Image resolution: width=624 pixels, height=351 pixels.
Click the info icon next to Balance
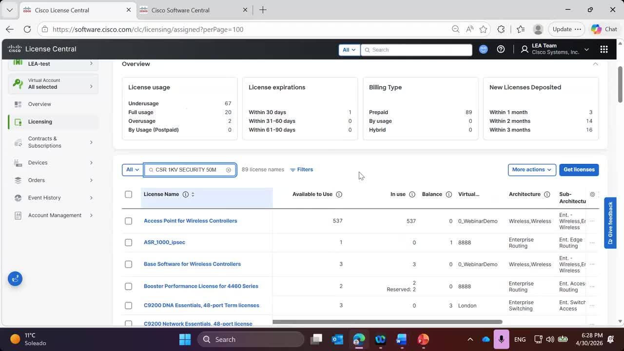tap(448, 195)
